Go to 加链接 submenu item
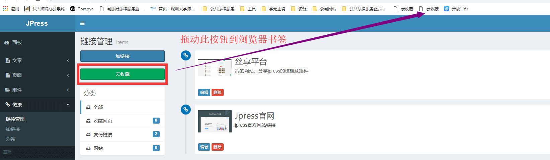Screen dimensions: 550x160 [x=13, y=129]
